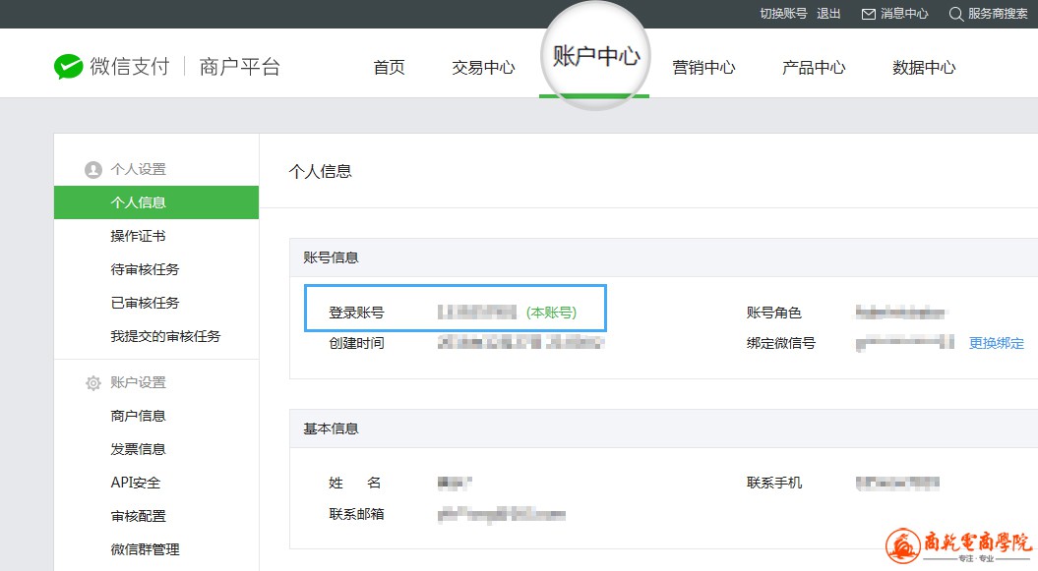Click the envelope icon for 消息中心

point(868,14)
